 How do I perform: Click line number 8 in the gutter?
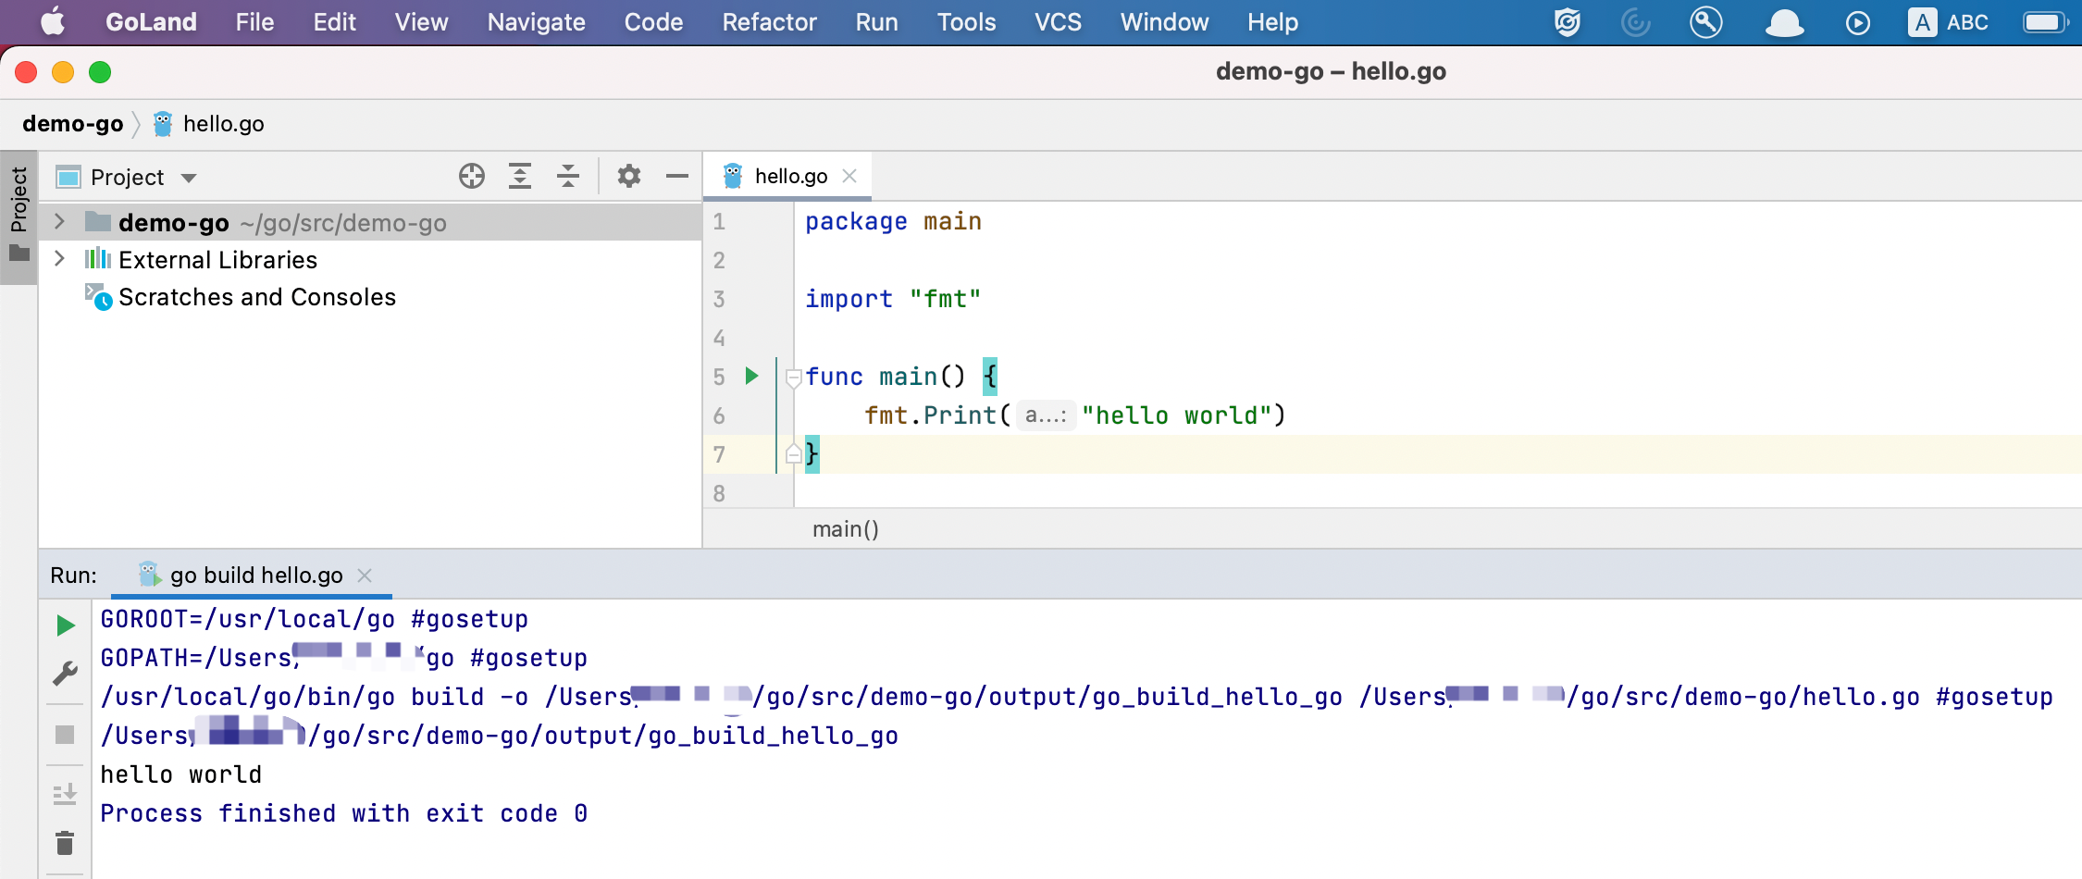[719, 493]
